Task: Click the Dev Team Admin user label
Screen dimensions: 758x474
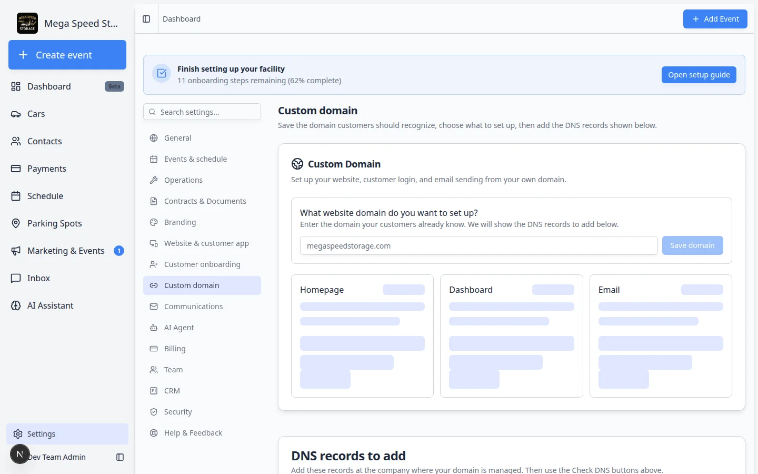Action: 57,457
